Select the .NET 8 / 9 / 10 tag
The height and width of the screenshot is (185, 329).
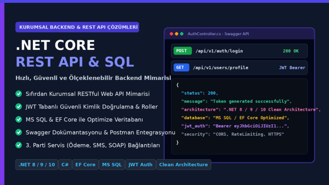coord(37,165)
